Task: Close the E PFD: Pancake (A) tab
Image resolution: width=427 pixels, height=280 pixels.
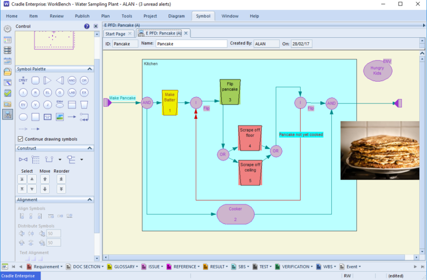Action: coord(186,34)
